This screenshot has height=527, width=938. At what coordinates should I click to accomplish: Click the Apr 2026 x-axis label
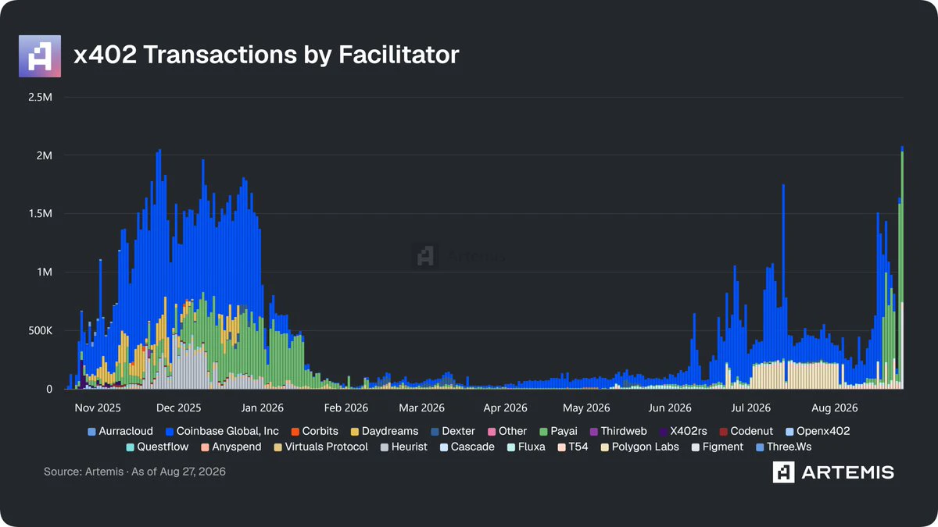click(x=505, y=408)
